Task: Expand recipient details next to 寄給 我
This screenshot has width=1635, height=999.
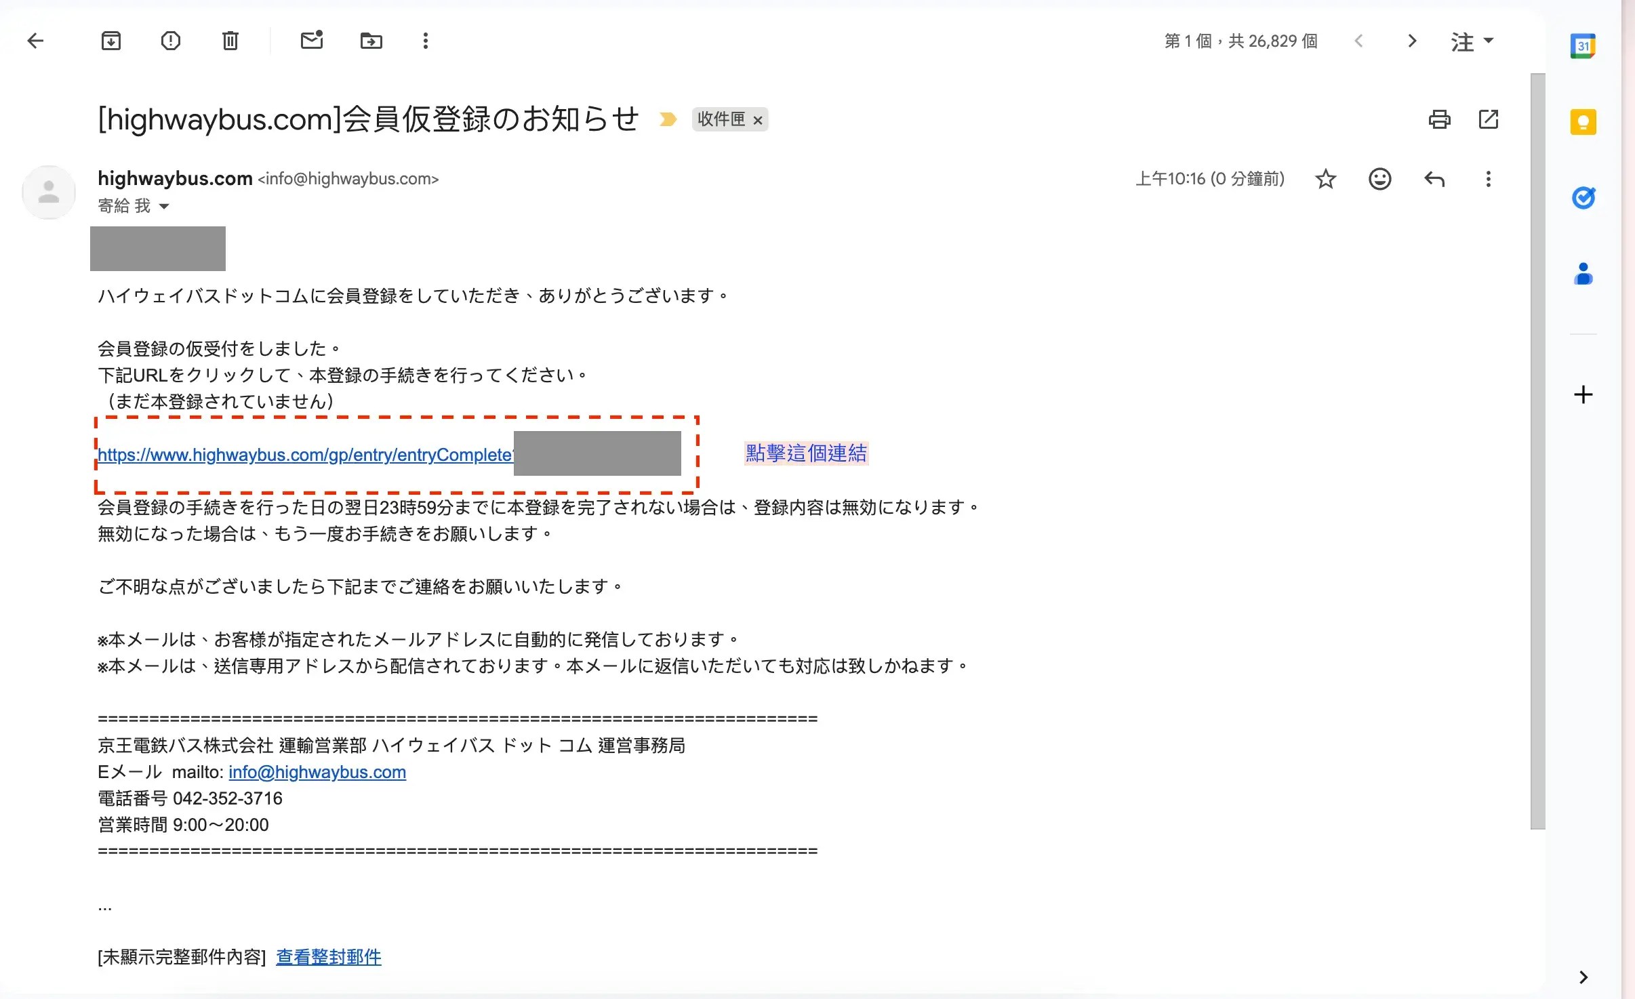Action: pos(164,206)
